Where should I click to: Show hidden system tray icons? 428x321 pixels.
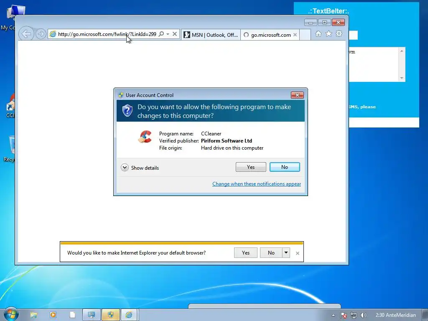tap(333, 315)
